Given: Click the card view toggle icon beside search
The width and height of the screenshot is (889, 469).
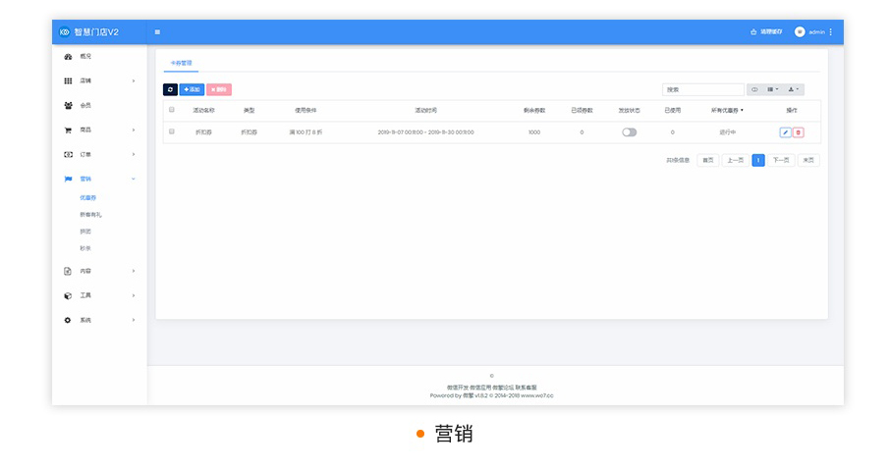Looking at the screenshot, I should tap(754, 89).
